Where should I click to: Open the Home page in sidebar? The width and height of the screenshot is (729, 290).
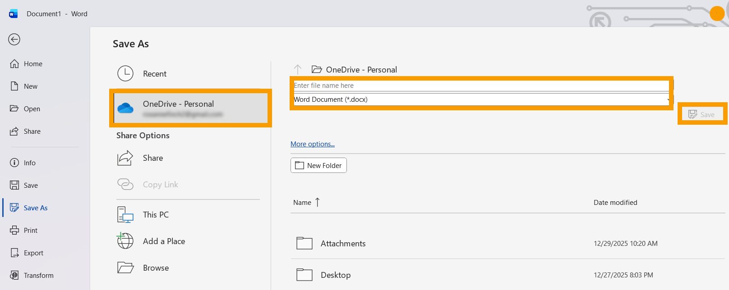point(32,64)
